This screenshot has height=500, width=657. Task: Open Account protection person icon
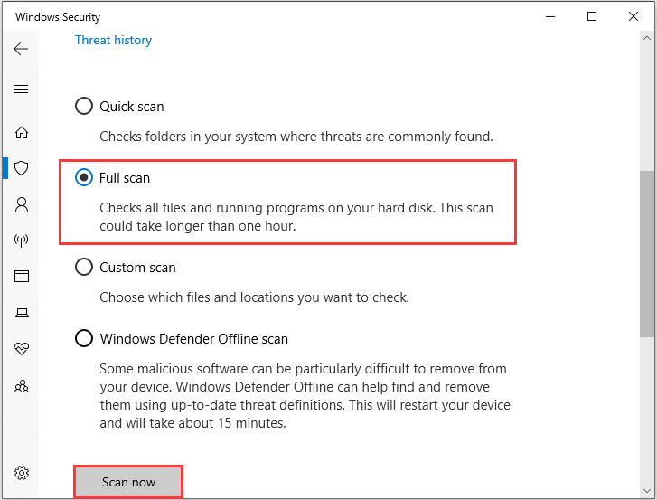tap(22, 204)
